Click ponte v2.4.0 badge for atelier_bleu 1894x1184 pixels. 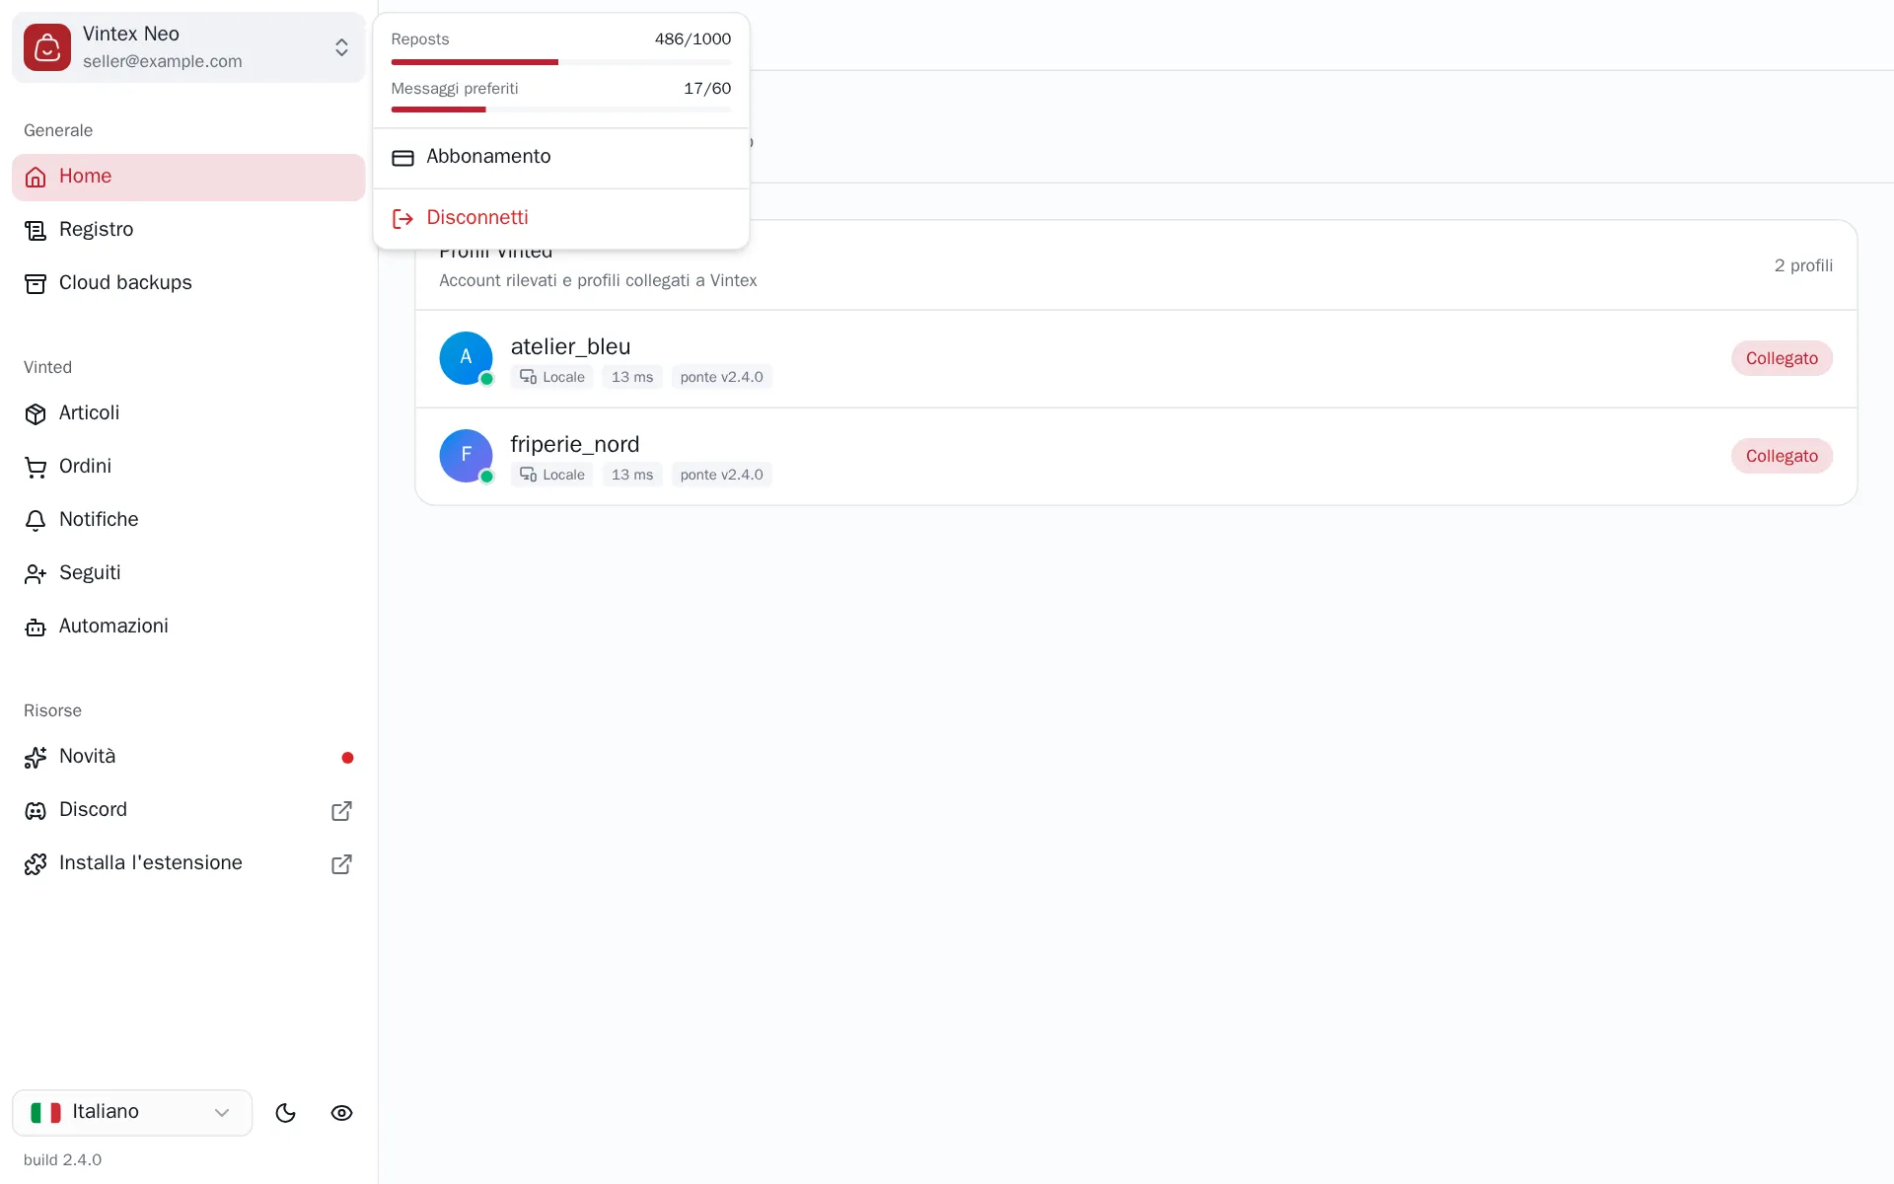tap(721, 377)
